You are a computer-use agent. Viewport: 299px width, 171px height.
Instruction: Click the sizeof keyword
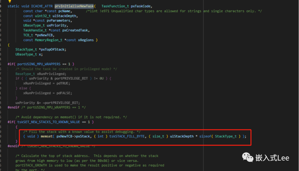(205, 136)
